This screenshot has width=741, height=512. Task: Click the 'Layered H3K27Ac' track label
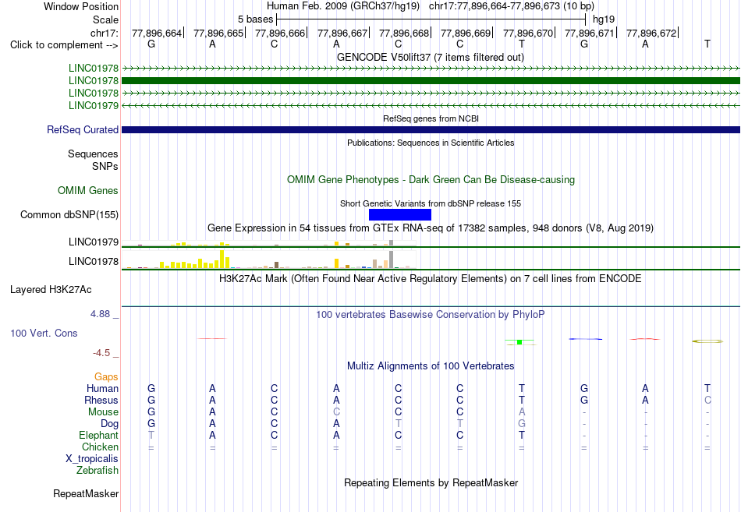51,290
